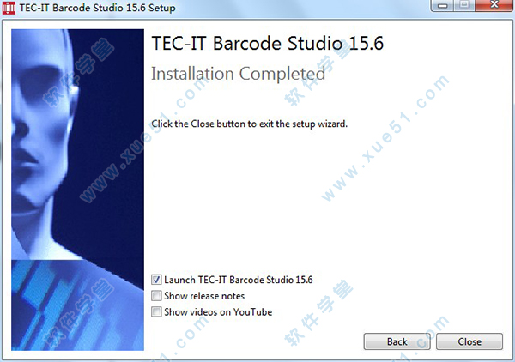515x362 pixels.
Task: Click the red barcode app icon in title bar
Action: pyautogui.click(x=9, y=7)
